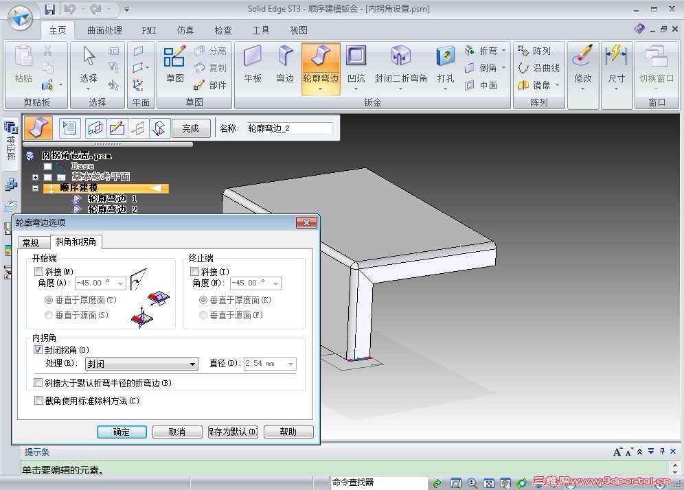Toggle the Base checkbox in feature tree
The height and width of the screenshot is (490, 684).
coord(47,167)
